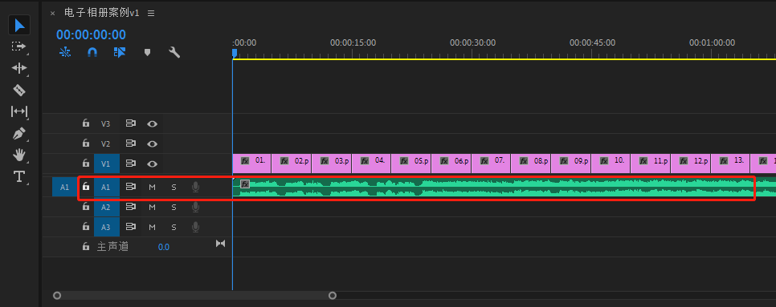Select the Razor tool

[18, 90]
